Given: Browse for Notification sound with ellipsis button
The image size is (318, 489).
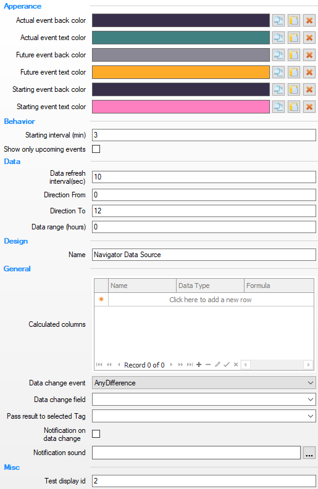Looking at the screenshot, I should [309, 453].
